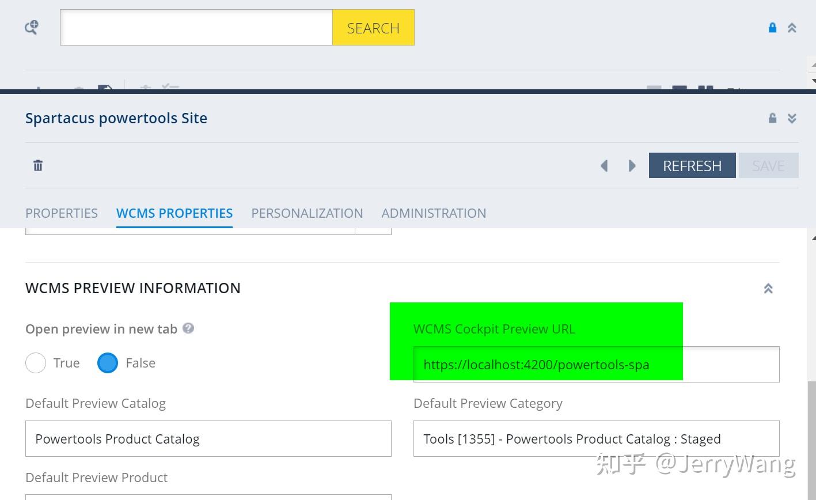This screenshot has height=500, width=816.
Task: Collapse the Spartacus powertools Site panel
Action: 792,118
